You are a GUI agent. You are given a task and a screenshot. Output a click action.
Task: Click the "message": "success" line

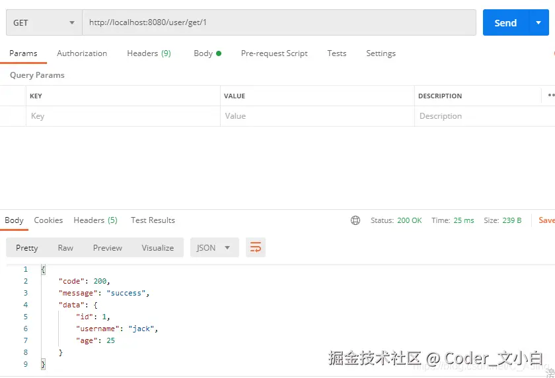click(x=104, y=293)
